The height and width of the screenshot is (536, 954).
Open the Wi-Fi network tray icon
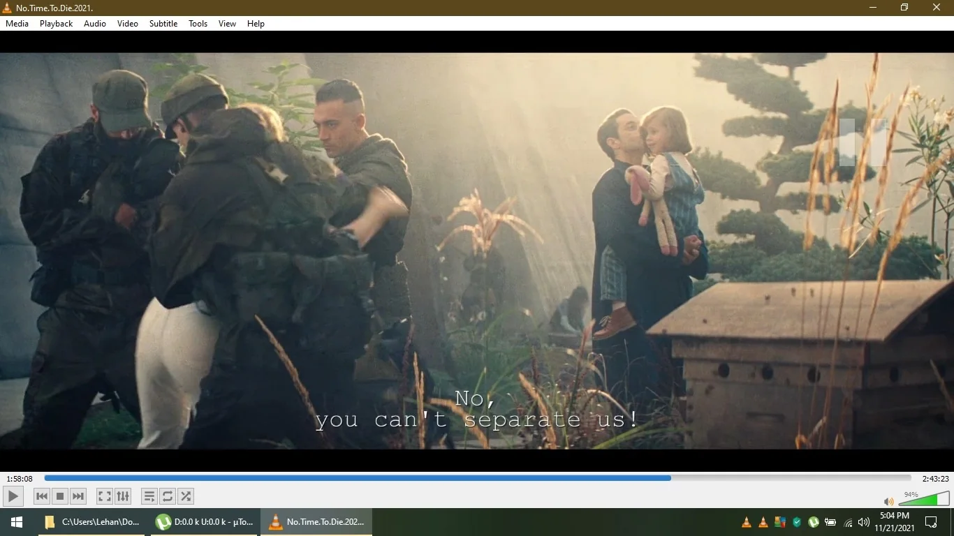[x=848, y=522]
